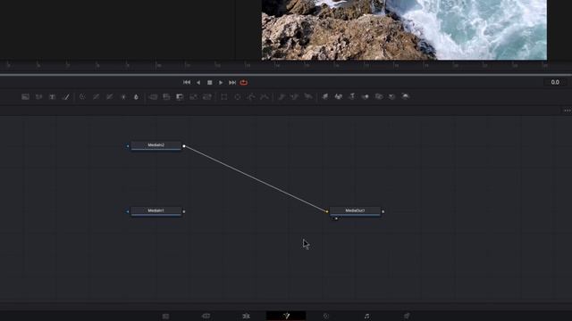The width and height of the screenshot is (572, 321).
Task: Add a Hue Curves node
Action: pyautogui.click(x=109, y=97)
